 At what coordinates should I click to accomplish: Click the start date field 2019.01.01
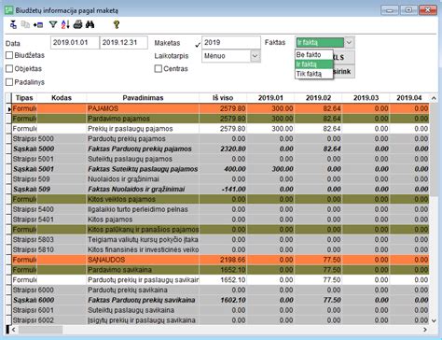[75, 43]
